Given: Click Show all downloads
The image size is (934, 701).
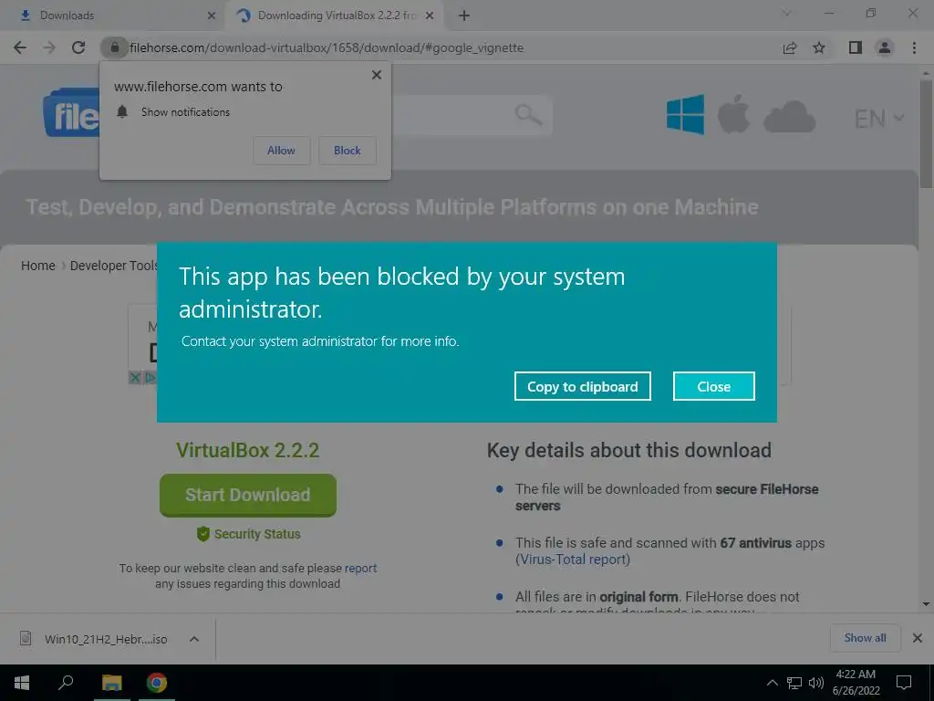Looking at the screenshot, I should tap(865, 638).
